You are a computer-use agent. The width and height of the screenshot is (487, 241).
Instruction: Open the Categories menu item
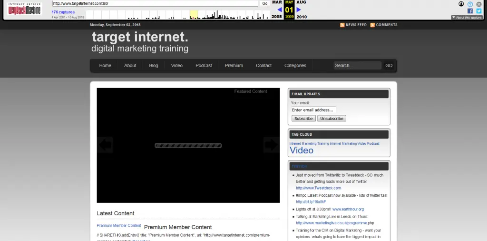click(295, 66)
